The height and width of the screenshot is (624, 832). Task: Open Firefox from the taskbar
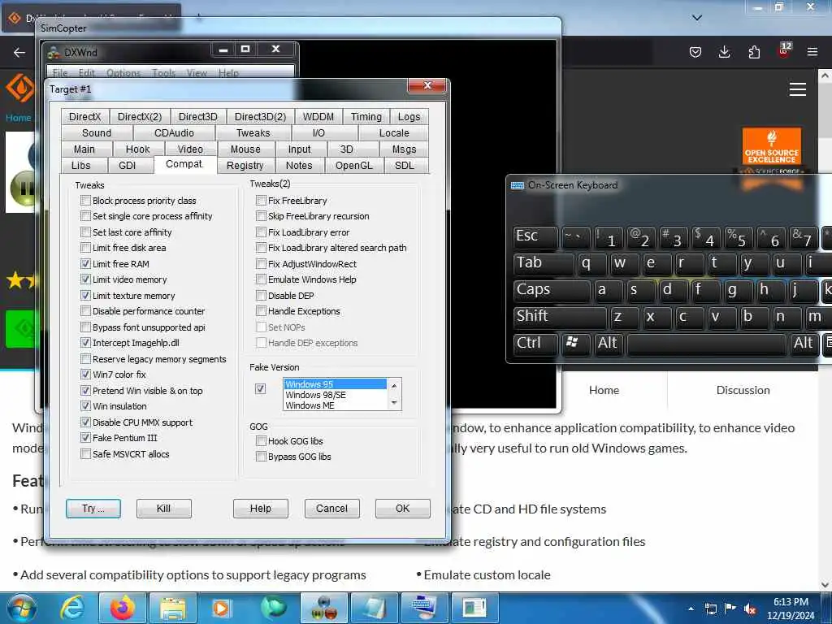click(123, 608)
